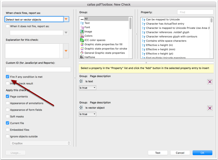
Task: Click the Custom ID input field
Action: (38, 69)
